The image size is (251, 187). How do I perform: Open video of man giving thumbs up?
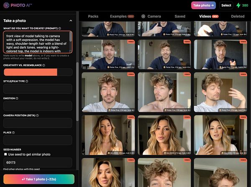click(164, 29)
